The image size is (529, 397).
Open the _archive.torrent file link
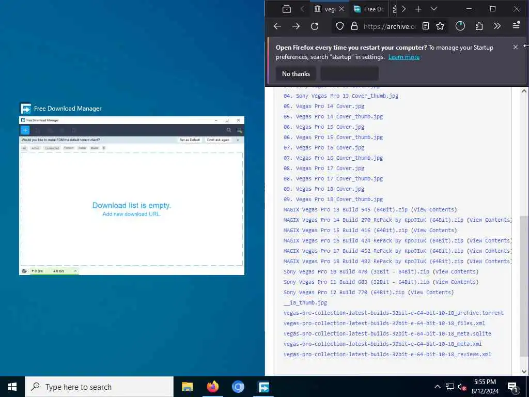pyautogui.click(x=393, y=313)
